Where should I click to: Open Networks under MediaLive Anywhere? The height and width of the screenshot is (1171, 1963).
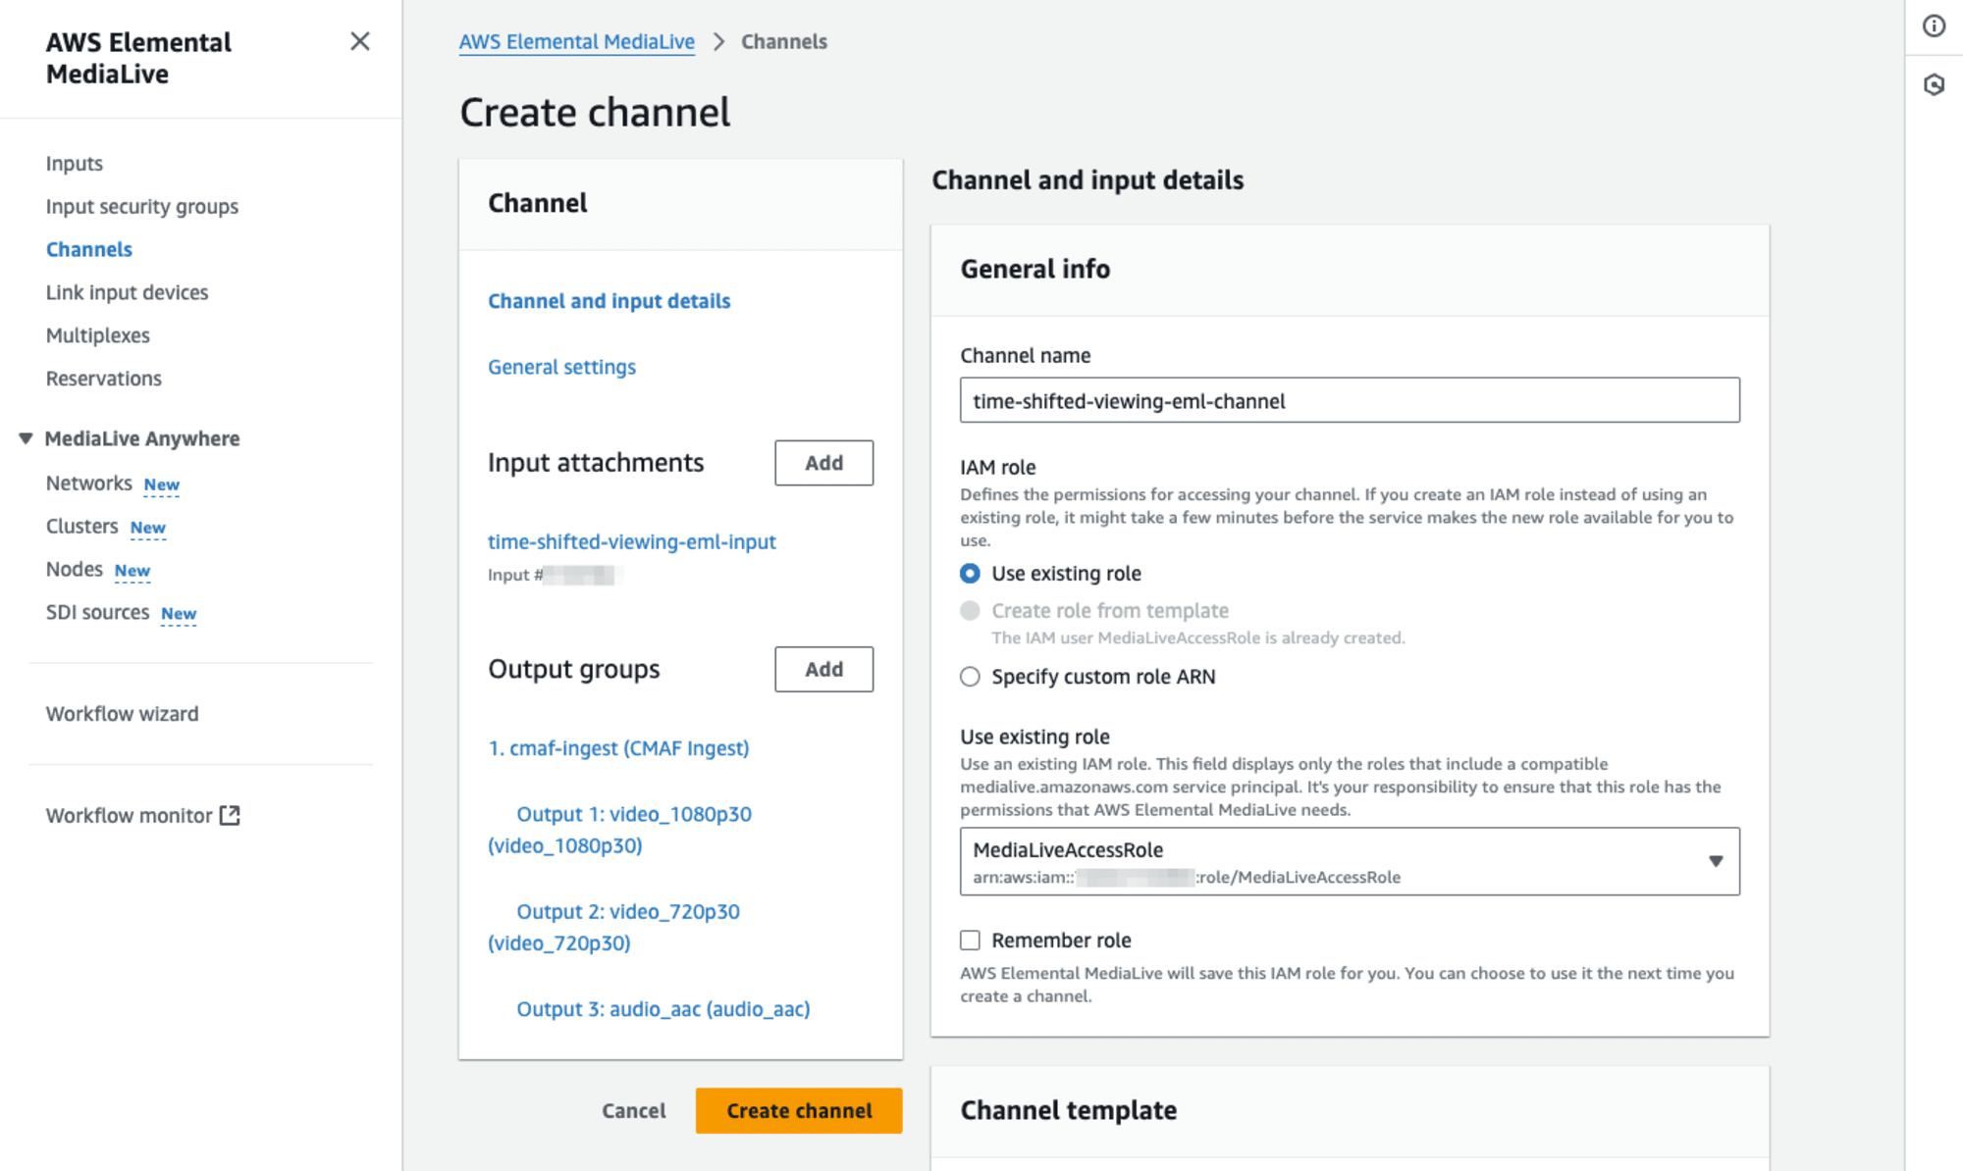[x=89, y=484]
